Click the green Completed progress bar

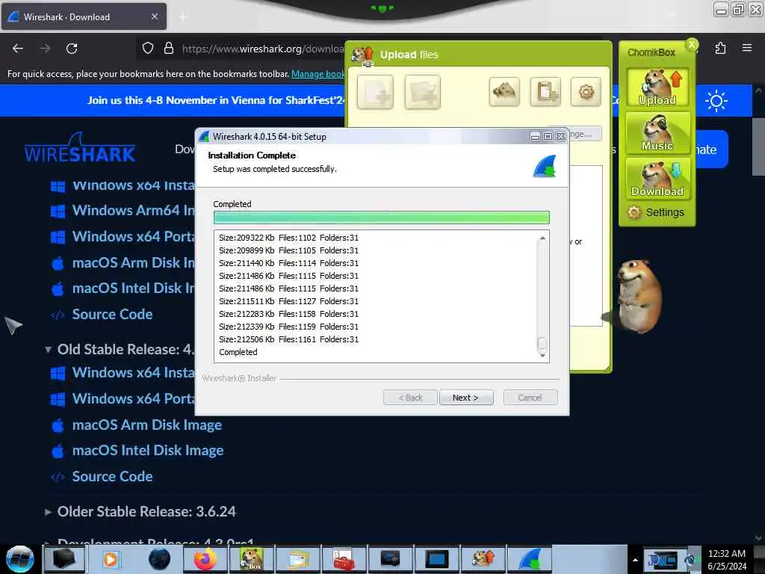point(382,217)
